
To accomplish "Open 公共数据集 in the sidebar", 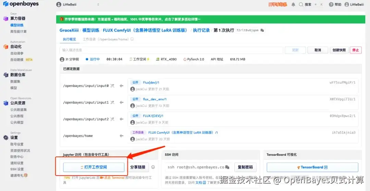I will pyautogui.click(x=18, y=110).
